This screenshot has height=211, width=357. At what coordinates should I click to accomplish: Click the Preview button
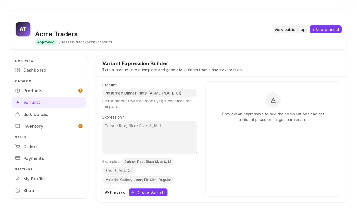[x=115, y=193]
